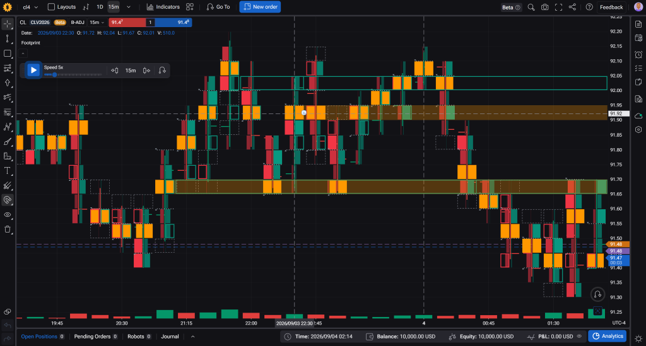
Task: Click the scroll-to-latest-bar round button on chart
Action: pos(597,294)
